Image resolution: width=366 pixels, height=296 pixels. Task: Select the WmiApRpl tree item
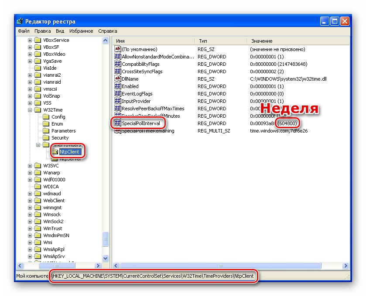(x=54, y=249)
